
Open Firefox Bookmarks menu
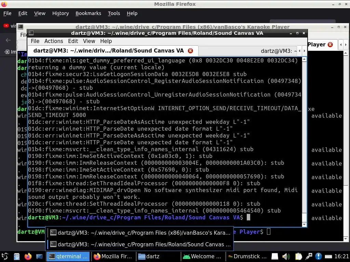click(88, 13)
